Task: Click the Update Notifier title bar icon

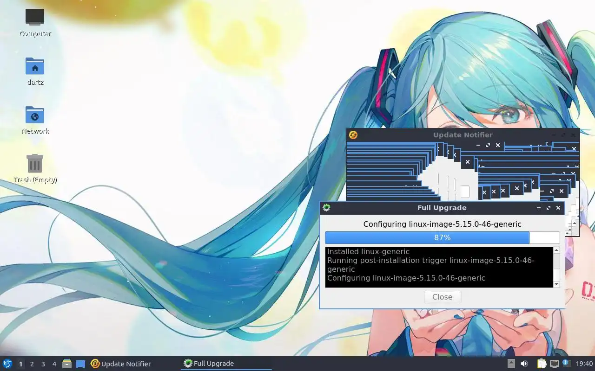Action: [x=353, y=135]
